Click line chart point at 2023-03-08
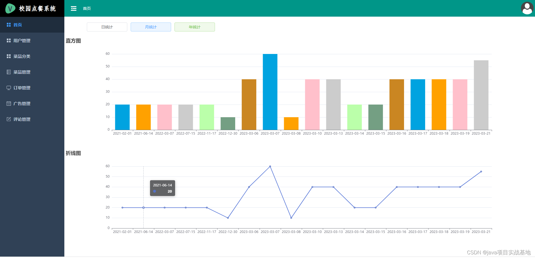The height and width of the screenshot is (258, 535). pyautogui.click(x=291, y=218)
